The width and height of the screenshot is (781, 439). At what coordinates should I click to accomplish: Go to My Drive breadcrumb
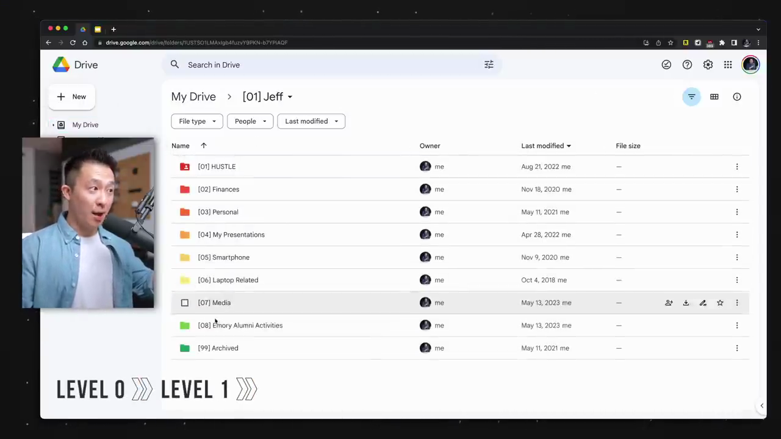(x=193, y=96)
